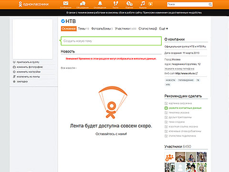
Task: Open first-row second member photo thumbnail
Action: click(x=180, y=157)
